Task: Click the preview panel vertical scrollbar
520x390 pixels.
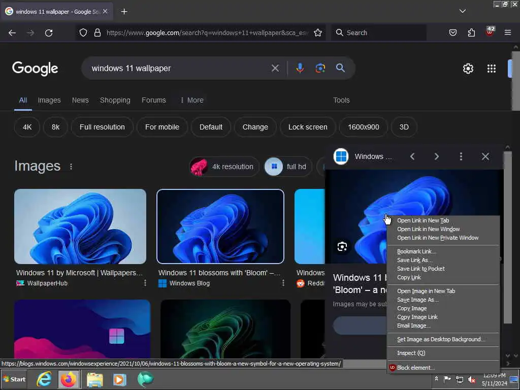Action: [x=507, y=238]
